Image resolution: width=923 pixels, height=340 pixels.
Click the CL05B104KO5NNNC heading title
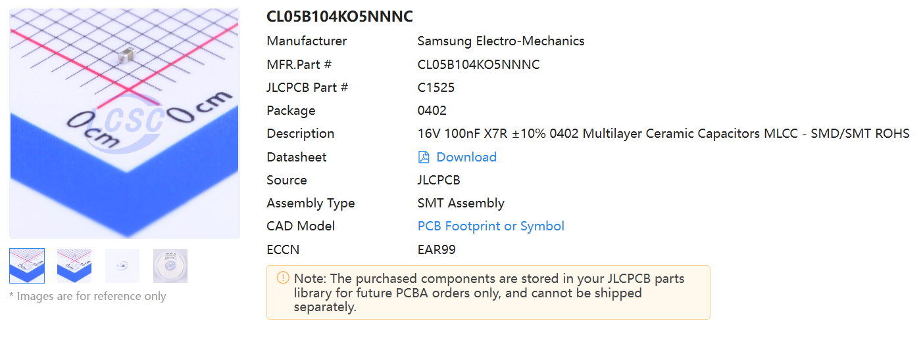339,17
